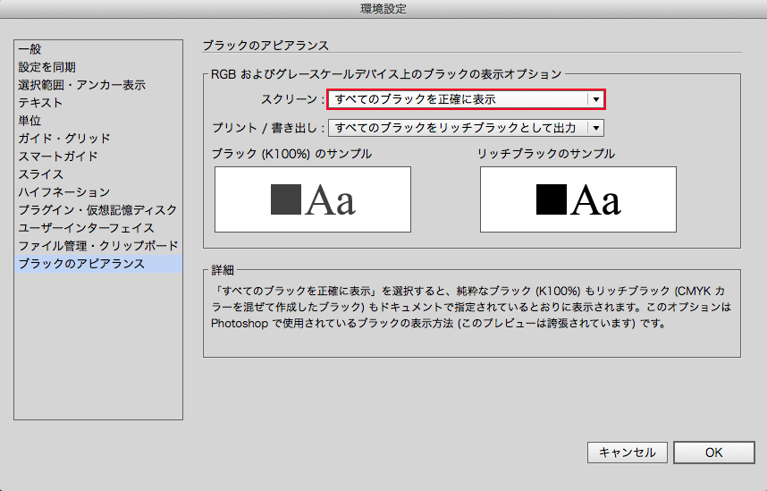Select 選択範囲・アンカー表示 category

pyautogui.click(x=97, y=85)
